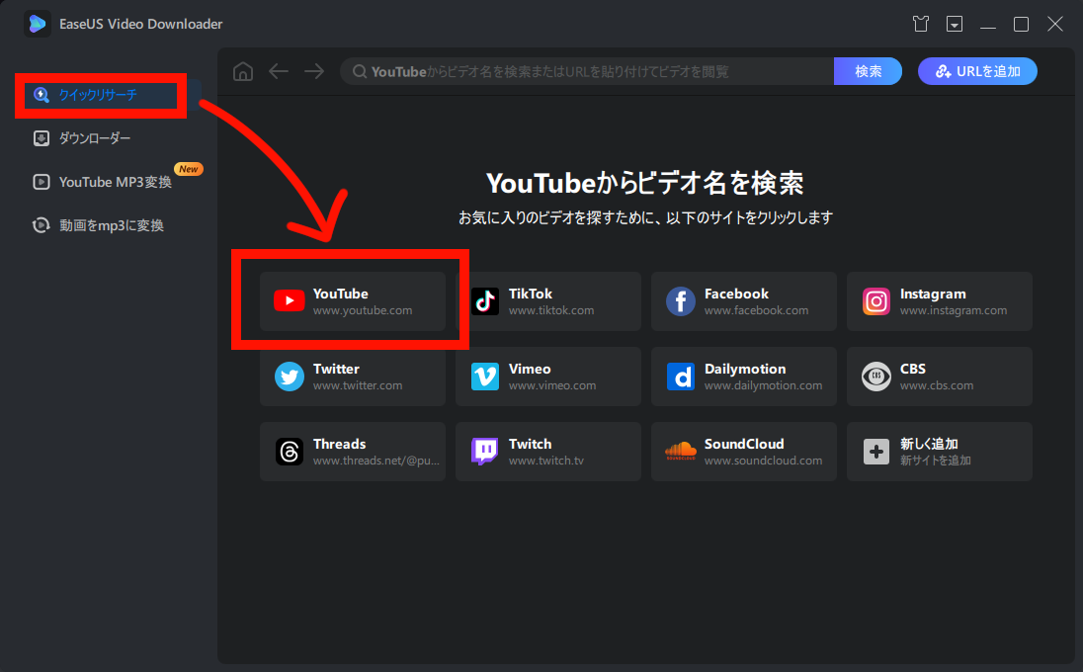The image size is (1083, 672).
Task: Click the home icon in navigation bar
Action: coord(242,71)
